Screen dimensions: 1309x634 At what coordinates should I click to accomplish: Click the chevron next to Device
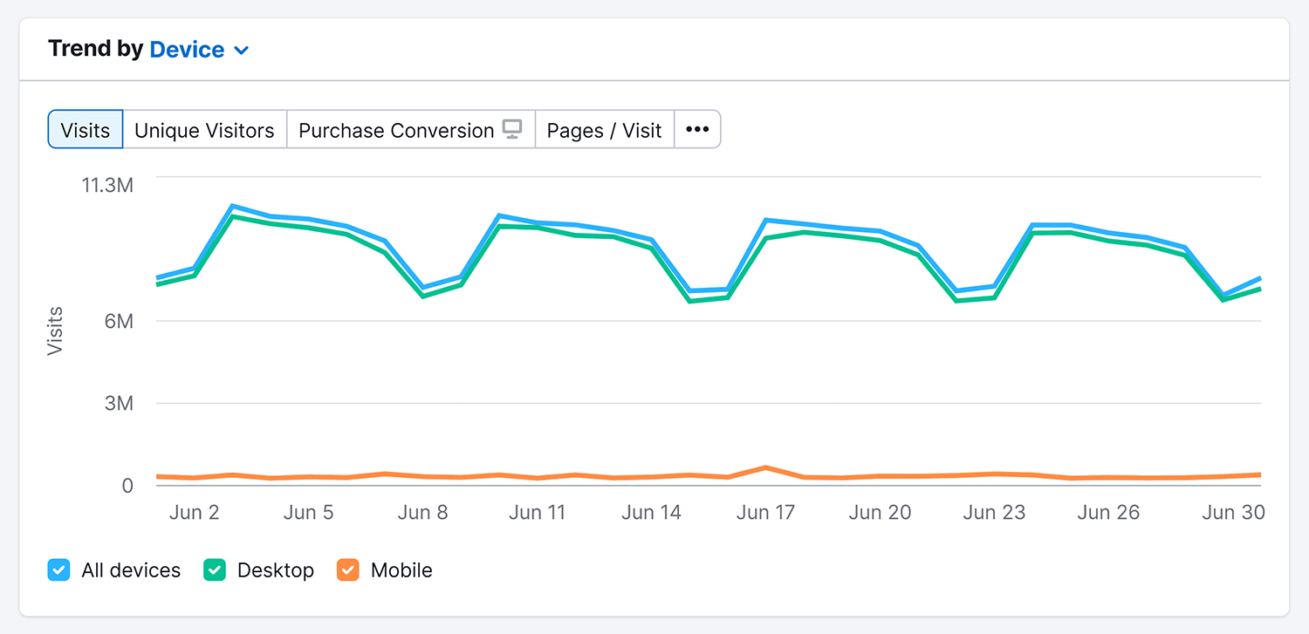point(242,51)
